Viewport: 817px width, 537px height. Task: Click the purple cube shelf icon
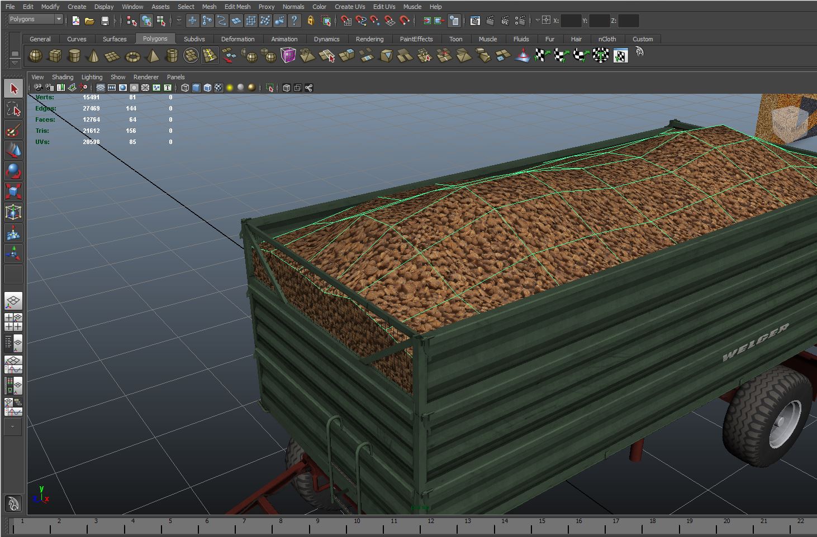288,56
